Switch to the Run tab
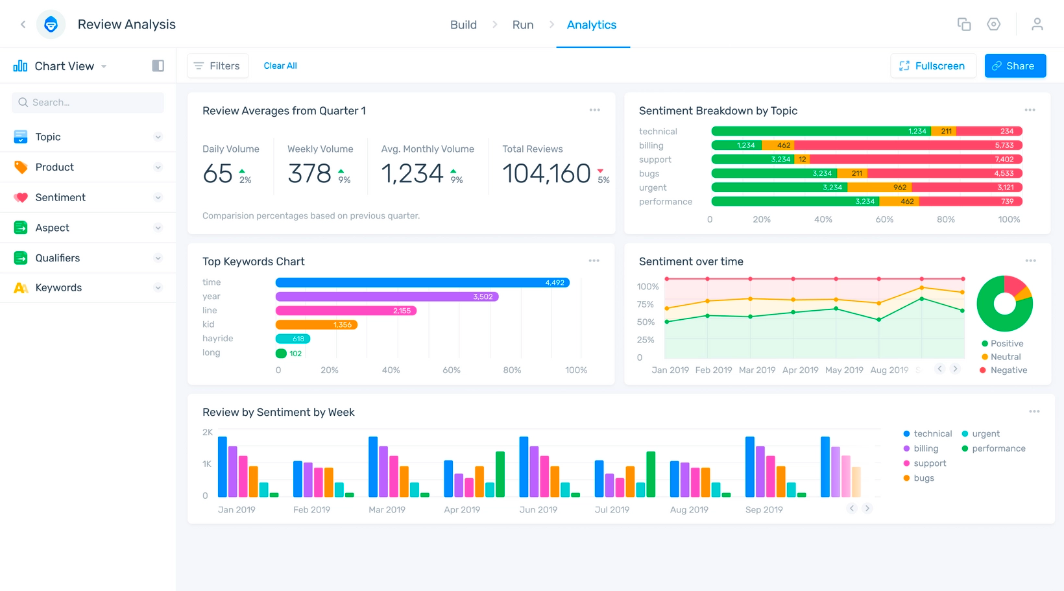Viewport: 1064px width, 591px height. click(x=523, y=25)
